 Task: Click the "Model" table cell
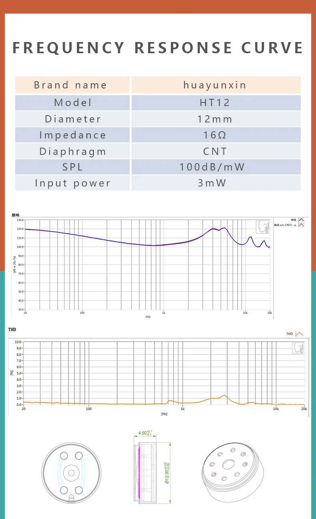point(72,102)
